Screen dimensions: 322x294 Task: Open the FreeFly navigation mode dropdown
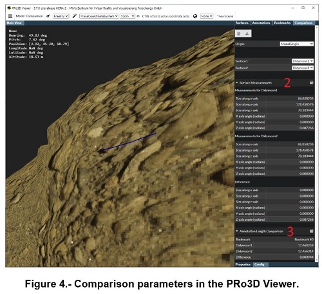point(61,16)
